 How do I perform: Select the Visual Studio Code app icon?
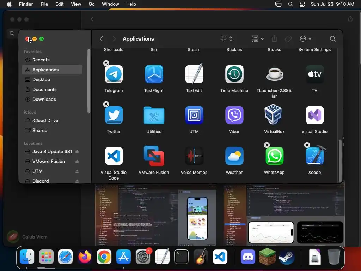(114, 156)
